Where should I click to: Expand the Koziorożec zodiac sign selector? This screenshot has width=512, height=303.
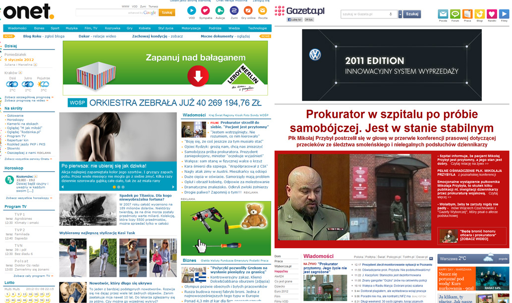[x=36, y=175]
